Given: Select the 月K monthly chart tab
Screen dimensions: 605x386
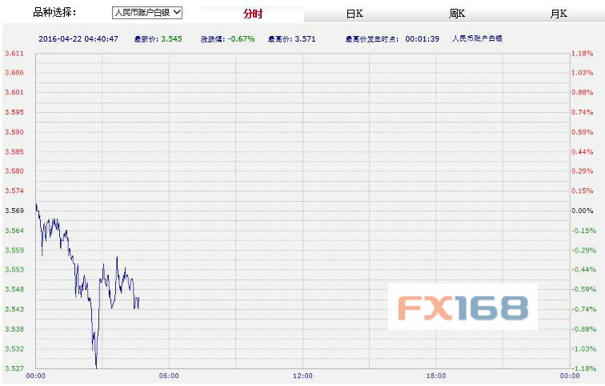Looking at the screenshot, I should point(559,14).
